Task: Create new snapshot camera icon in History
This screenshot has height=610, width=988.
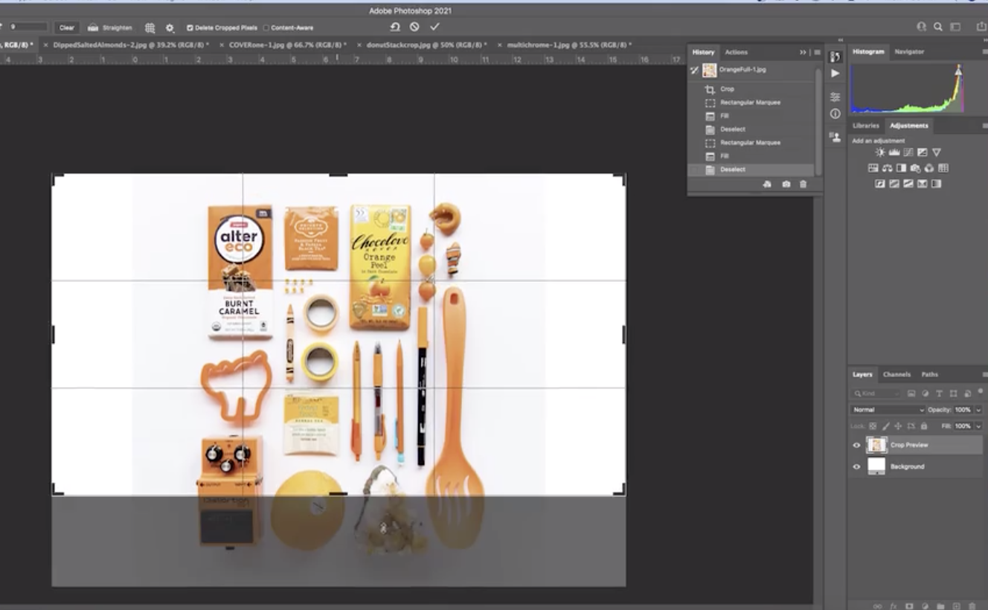Action: (x=786, y=184)
